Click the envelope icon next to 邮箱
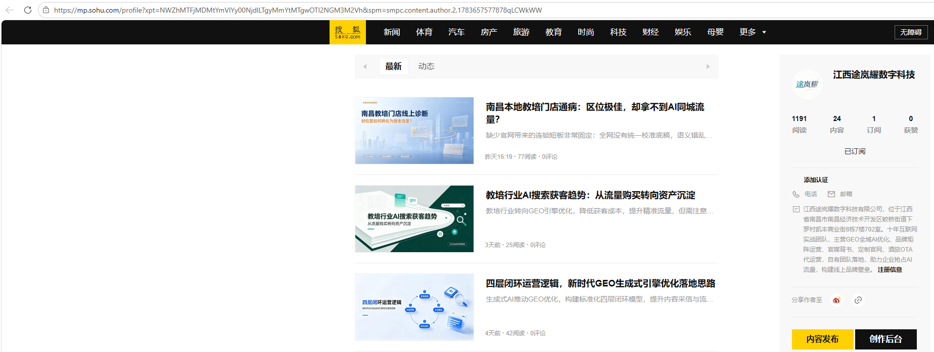This screenshot has height=352, width=934. coord(831,194)
